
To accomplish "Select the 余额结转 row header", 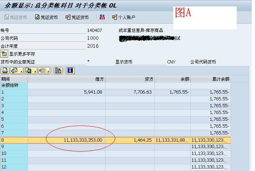I will coord(14,85).
